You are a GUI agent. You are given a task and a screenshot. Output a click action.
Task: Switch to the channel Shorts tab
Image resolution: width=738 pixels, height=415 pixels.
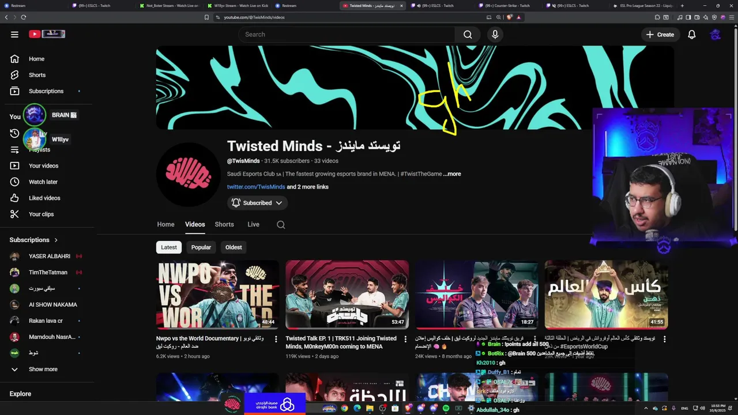[x=224, y=225]
